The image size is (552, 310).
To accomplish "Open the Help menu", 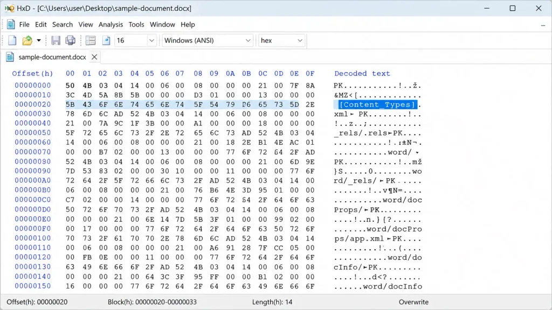I will tap(188, 25).
